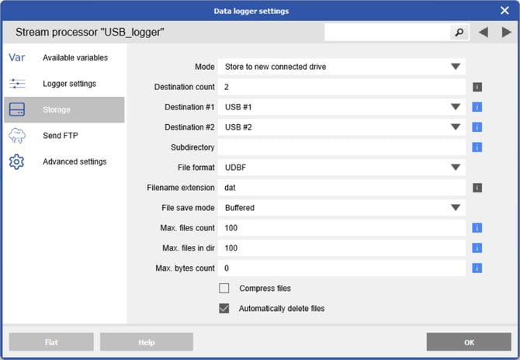Viewport: 520px width, 360px height.
Task: Expand Destination #2 dropdown
Action: (456, 127)
